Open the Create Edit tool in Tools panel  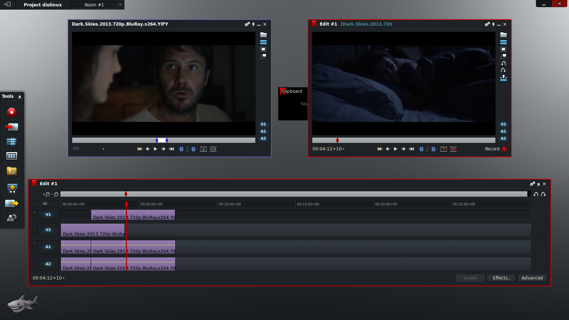point(12,142)
